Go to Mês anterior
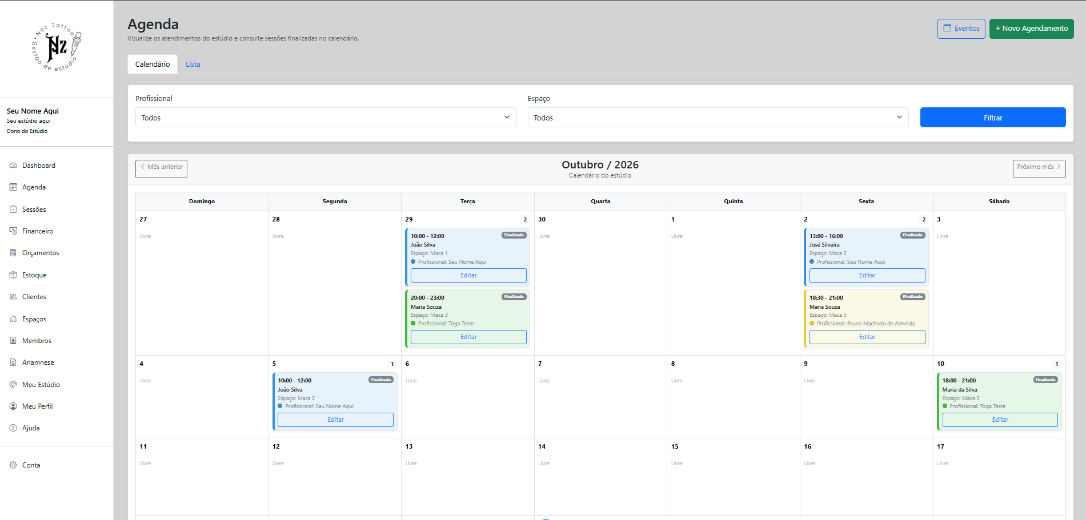This screenshot has width=1086, height=520. tap(161, 168)
